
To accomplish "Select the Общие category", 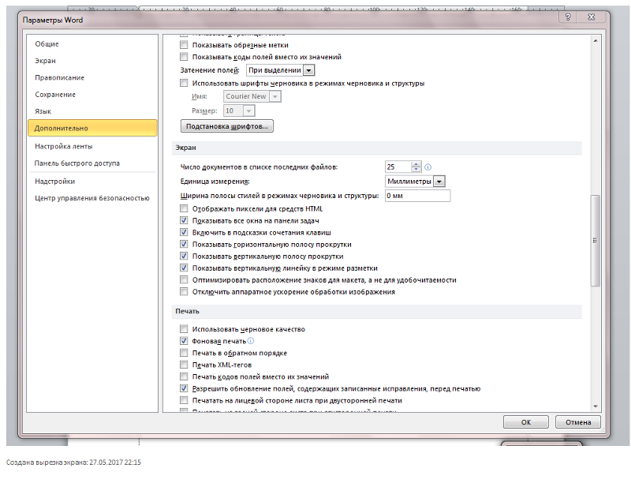I will pyautogui.click(x=92, y=44).
